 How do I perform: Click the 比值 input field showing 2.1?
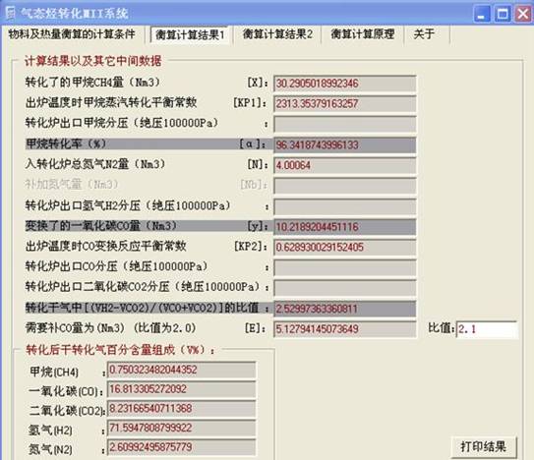click(x=487, y=329)
